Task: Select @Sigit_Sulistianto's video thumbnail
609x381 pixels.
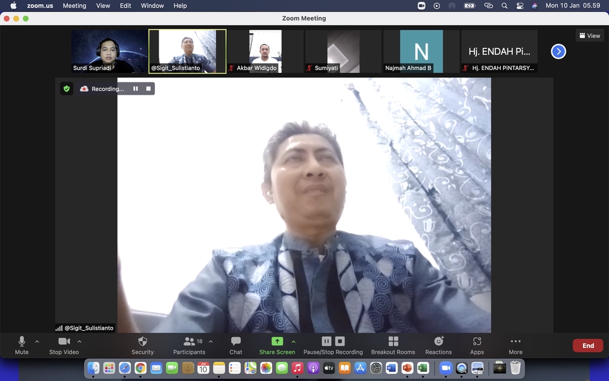Action: [x=187, y=51]
